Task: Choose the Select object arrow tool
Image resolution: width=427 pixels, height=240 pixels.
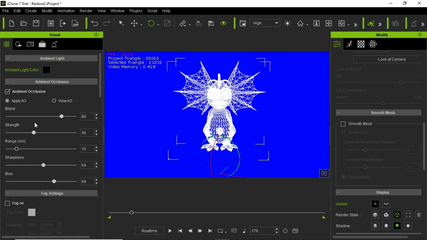Action: [121, 23]
